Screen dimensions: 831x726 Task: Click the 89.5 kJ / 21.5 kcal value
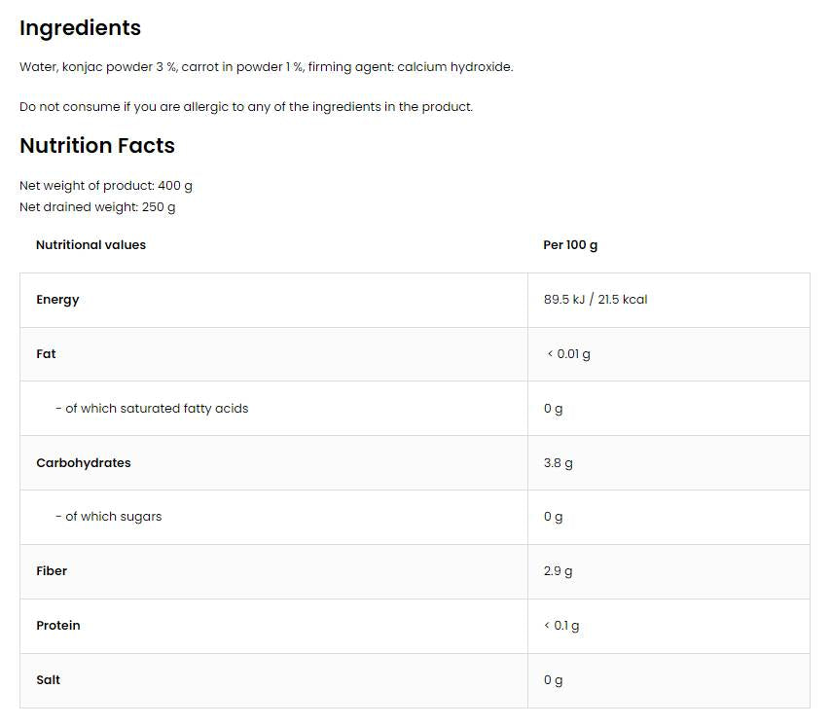coord(596,300)
